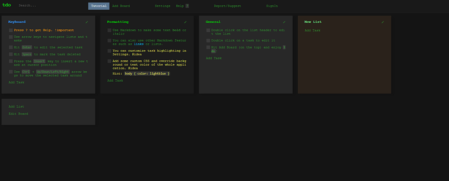Select the Keyboard list header
This screenshot has height=181, width=449.
click(x=17, y=22)
